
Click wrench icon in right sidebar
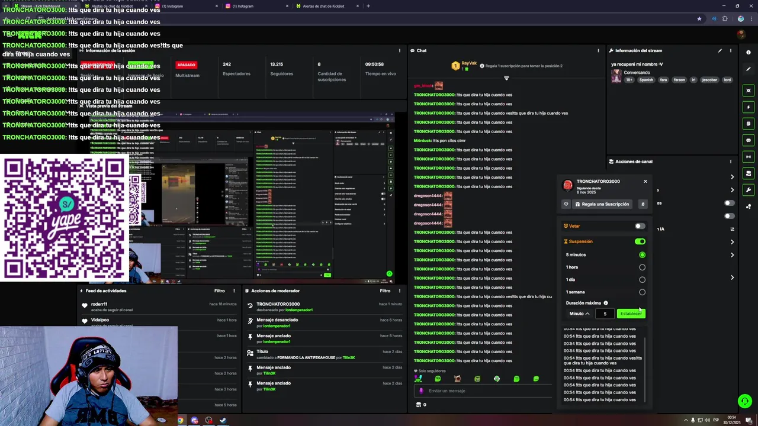(749, 190)
